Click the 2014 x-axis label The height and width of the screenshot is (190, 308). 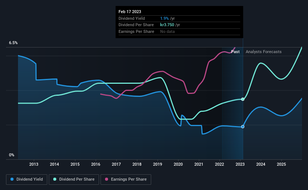pos(54,164)
